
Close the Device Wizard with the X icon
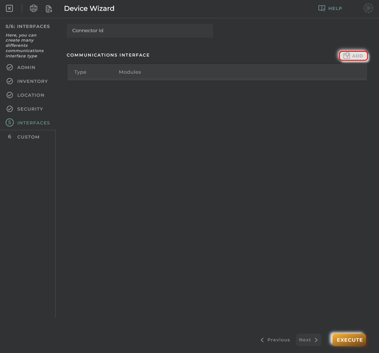pos(9,8)
